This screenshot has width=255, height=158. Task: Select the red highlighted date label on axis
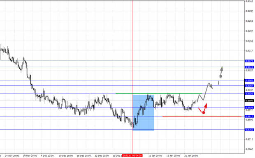(132, 156)
